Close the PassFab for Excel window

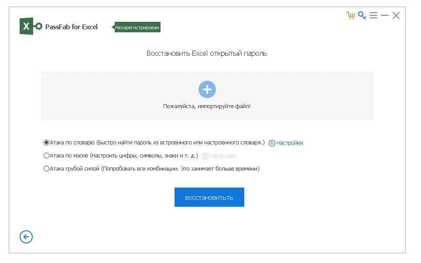tap(396, 15)
